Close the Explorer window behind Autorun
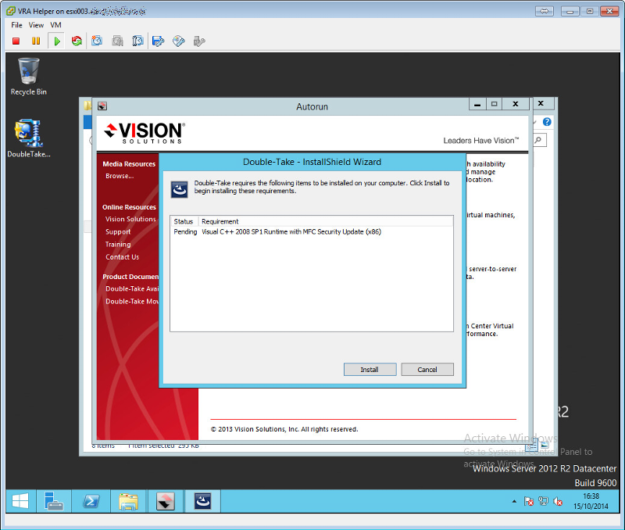 click(x=541, y=103)
